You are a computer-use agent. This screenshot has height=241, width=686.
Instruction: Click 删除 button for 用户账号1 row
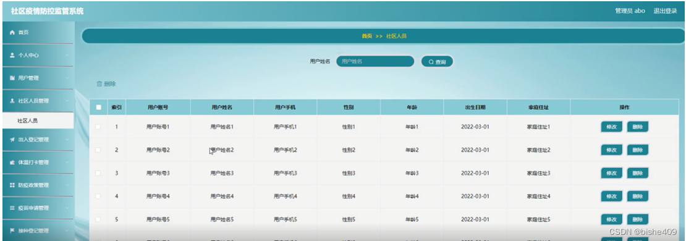637,127
